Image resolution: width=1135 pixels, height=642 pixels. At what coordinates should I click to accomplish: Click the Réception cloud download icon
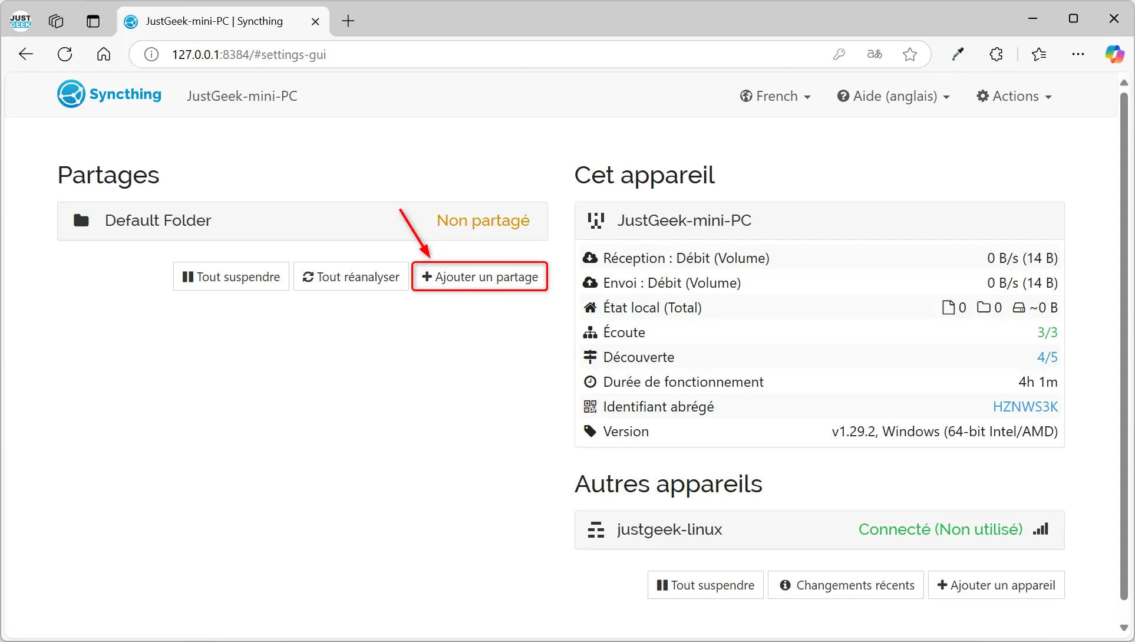(x=590, y=258)
